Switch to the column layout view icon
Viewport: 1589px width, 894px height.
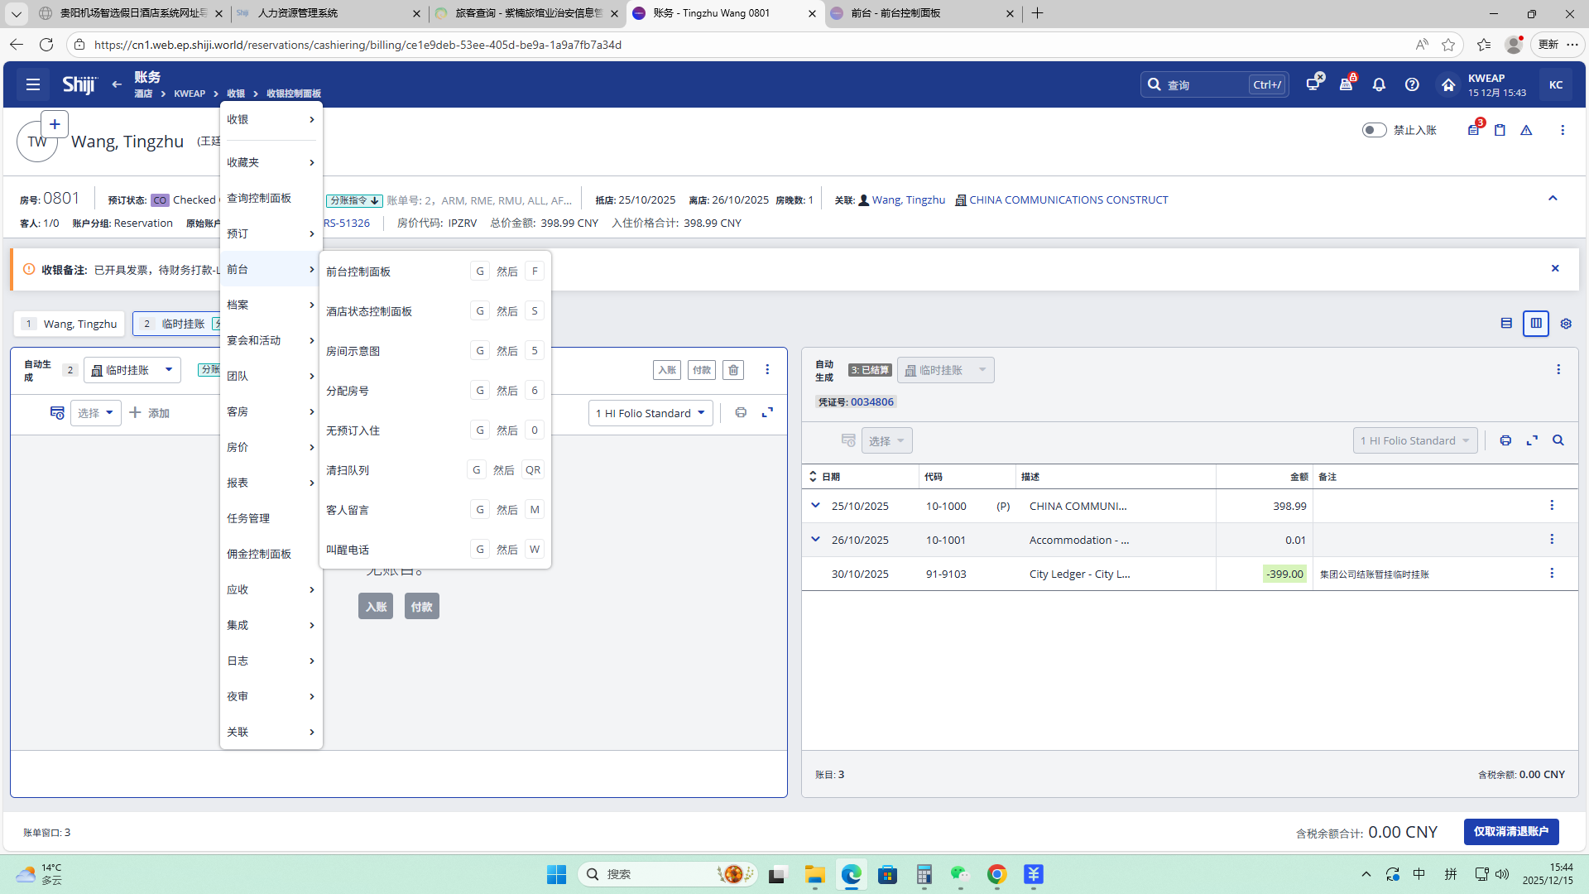click(x=1536, y=324)
